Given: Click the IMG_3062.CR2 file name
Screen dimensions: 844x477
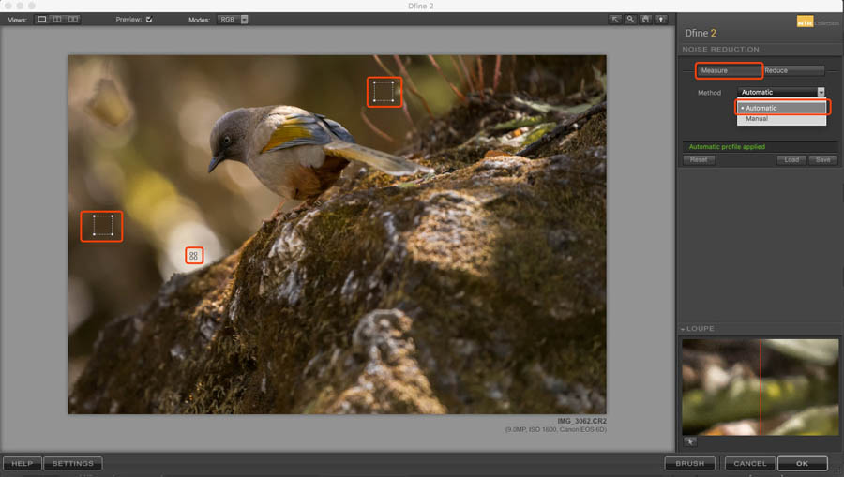Looking at the screenshot, I should [581, 421].
